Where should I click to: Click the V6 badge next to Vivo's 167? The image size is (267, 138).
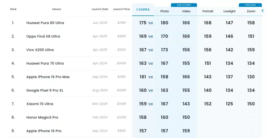click(x=150, y=50)
